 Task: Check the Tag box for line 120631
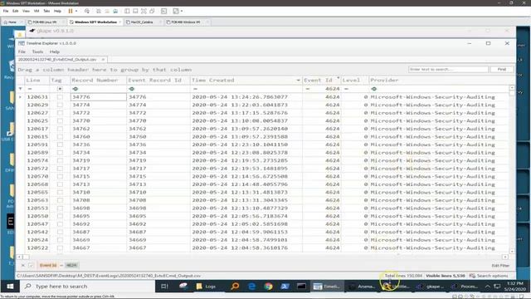(60, 97)
